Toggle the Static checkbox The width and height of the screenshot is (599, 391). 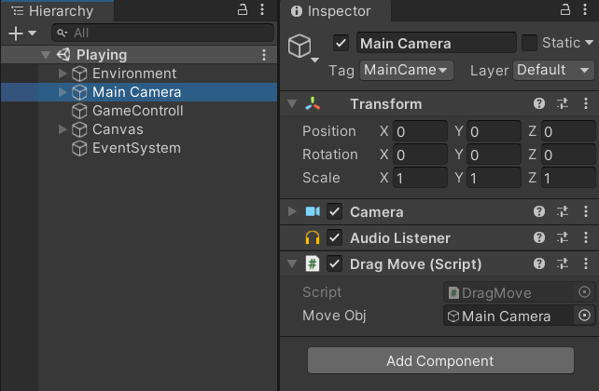[x=529, y=43]
